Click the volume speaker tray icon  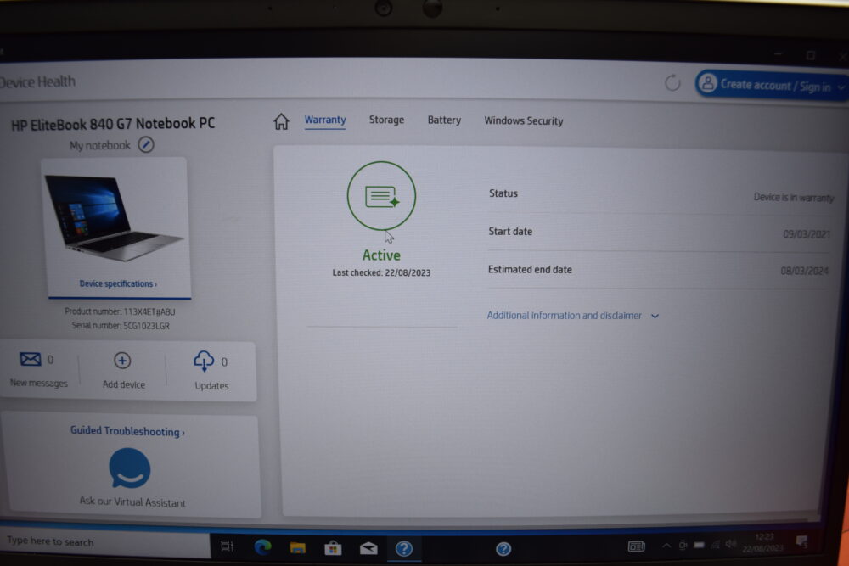coord(731,544)
